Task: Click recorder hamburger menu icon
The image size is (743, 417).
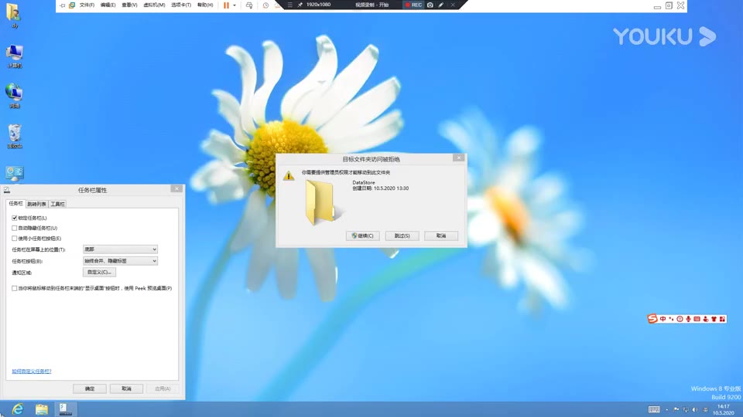Action: click(x=290, y=5)
